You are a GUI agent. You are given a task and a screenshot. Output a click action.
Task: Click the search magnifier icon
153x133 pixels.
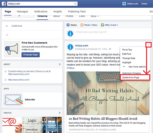(75, 4)
